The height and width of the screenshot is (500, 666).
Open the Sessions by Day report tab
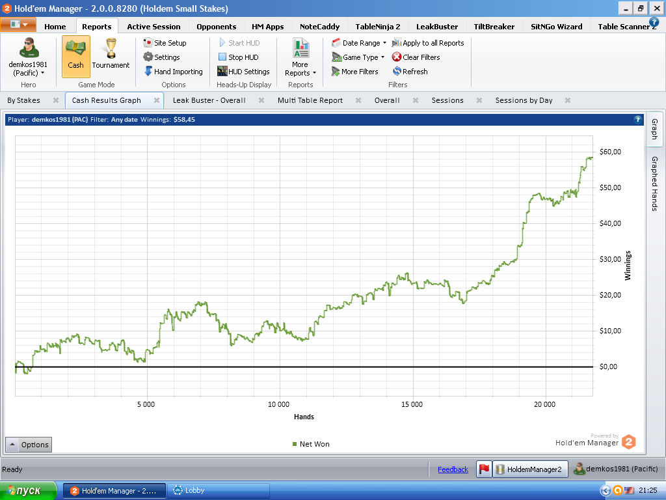coord(524,100)
